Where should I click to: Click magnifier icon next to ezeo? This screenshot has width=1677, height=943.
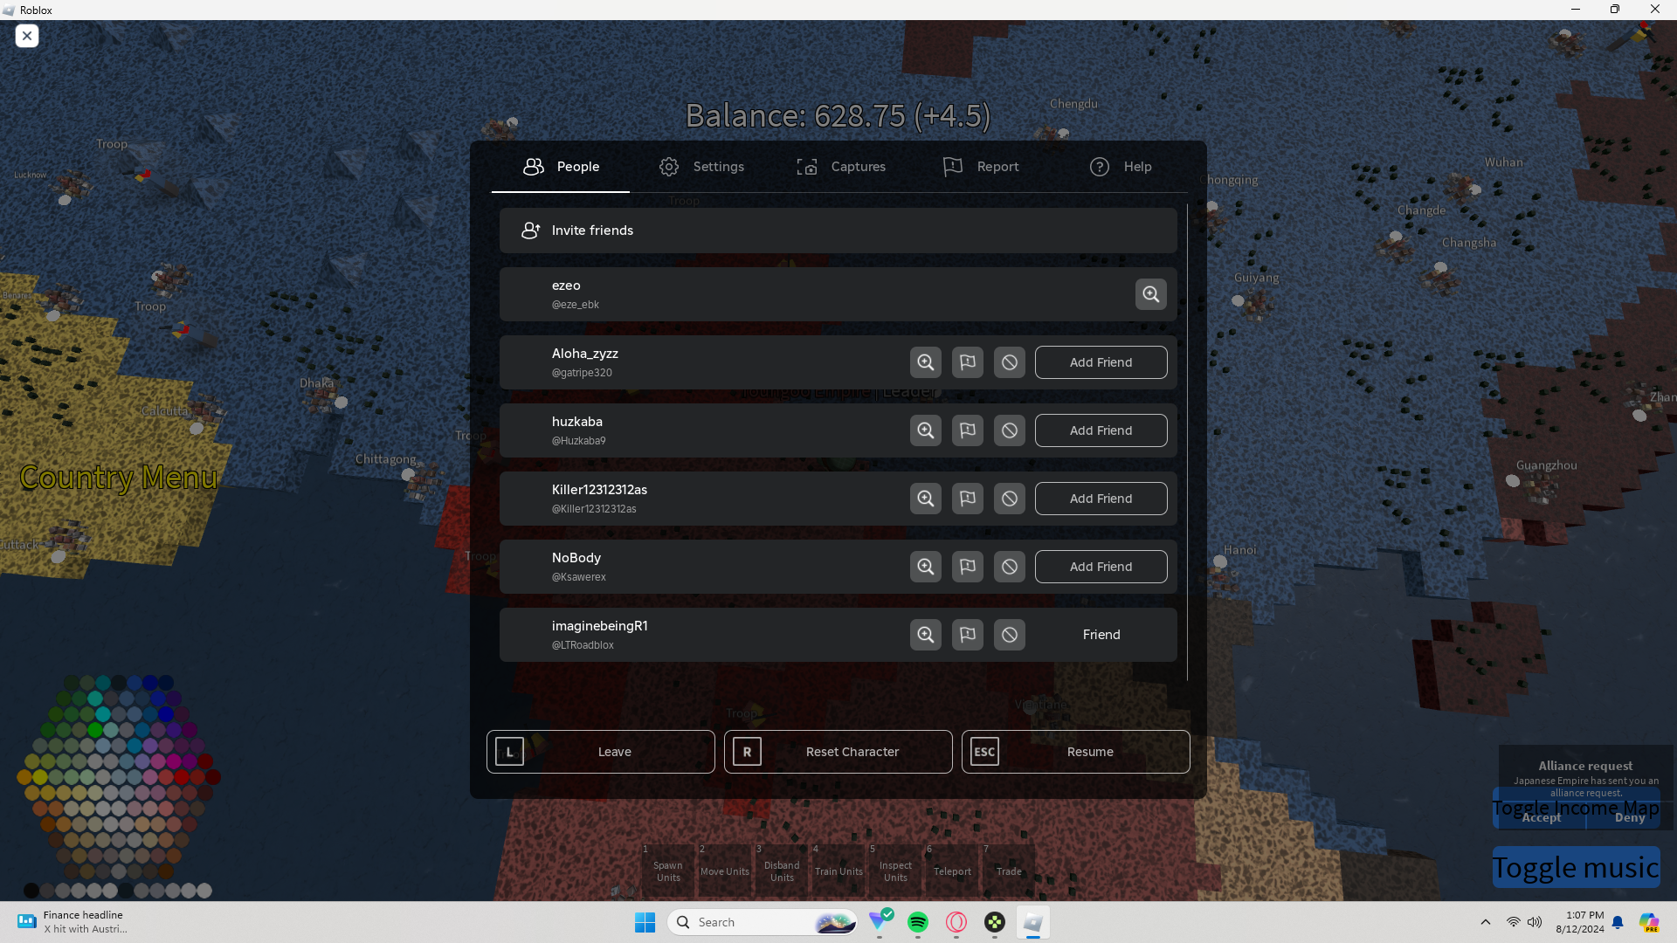pyautogui.click(x=1150, y=294)
